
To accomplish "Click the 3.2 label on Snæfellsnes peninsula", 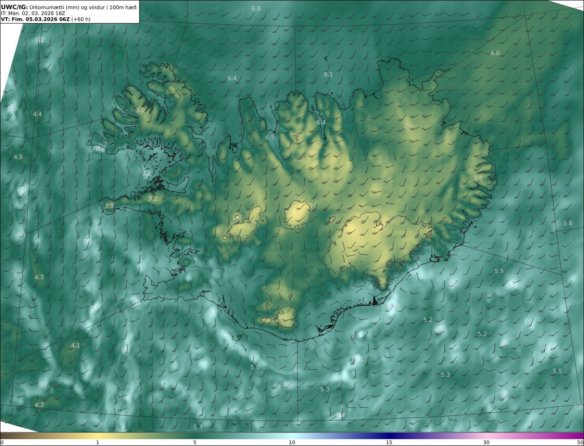I will pyautogui.click(x=153, y=198).
